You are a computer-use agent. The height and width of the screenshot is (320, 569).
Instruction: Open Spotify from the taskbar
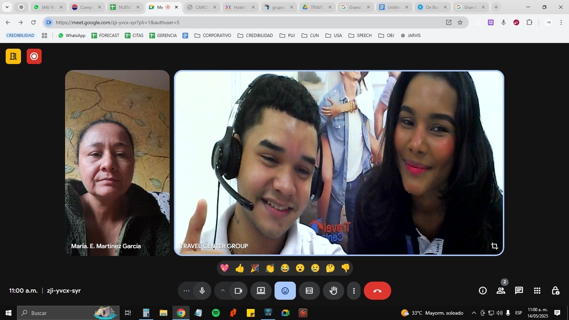click(216, 313)
